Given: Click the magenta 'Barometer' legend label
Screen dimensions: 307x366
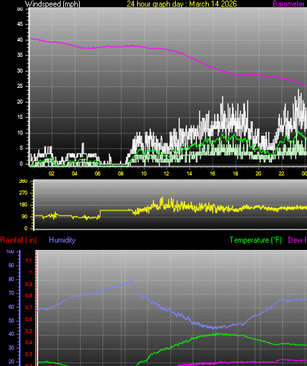Looking at the screenshot, I should [289, 4].
